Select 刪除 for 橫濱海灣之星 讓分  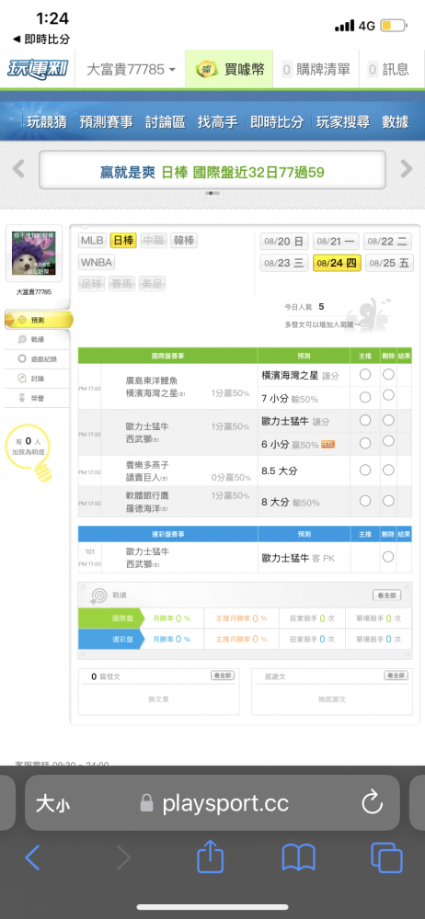[388, 375]
